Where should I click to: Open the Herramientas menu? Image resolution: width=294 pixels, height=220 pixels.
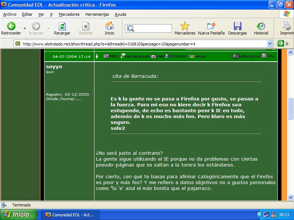[97, 14]
